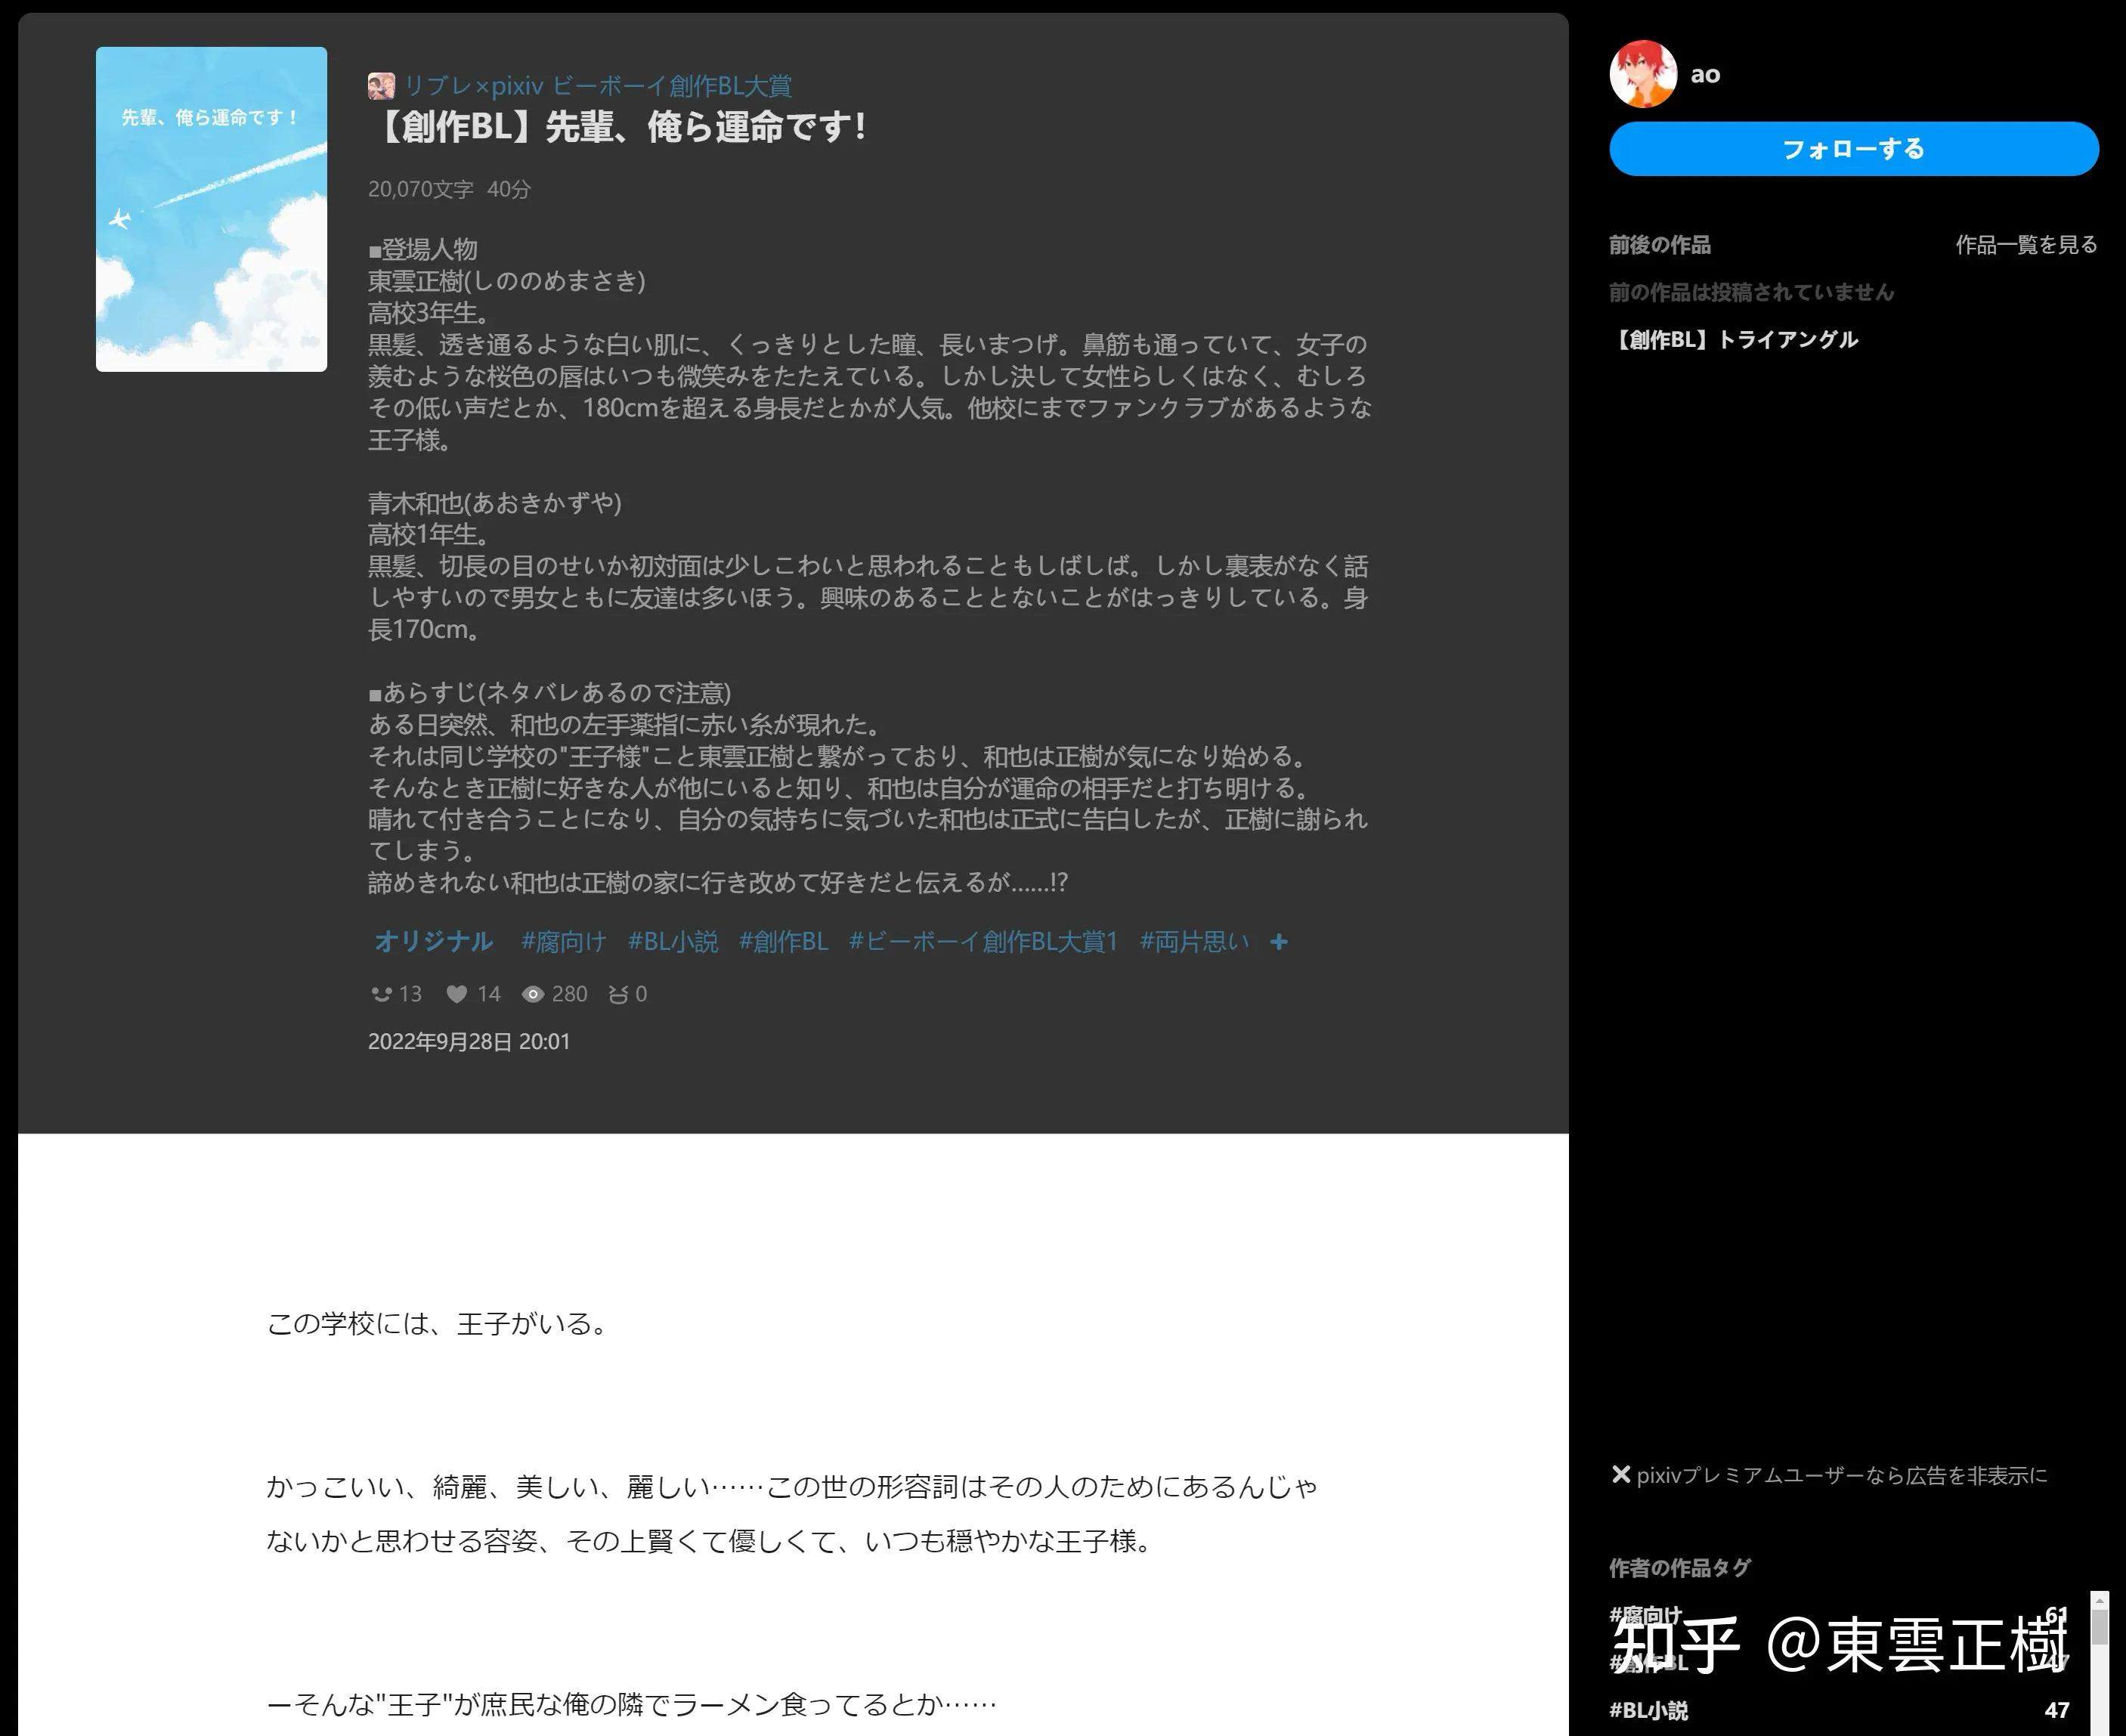Open #BL小説 in author's tag list

(x=1649, y=1710)
